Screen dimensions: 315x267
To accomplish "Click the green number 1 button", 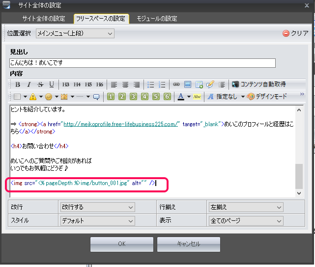I will 111,97.
